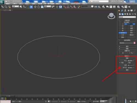The width and height of the screenshot is (137, 103).
Task: Click the Circle shape button
Action: [x=123, y=28]
